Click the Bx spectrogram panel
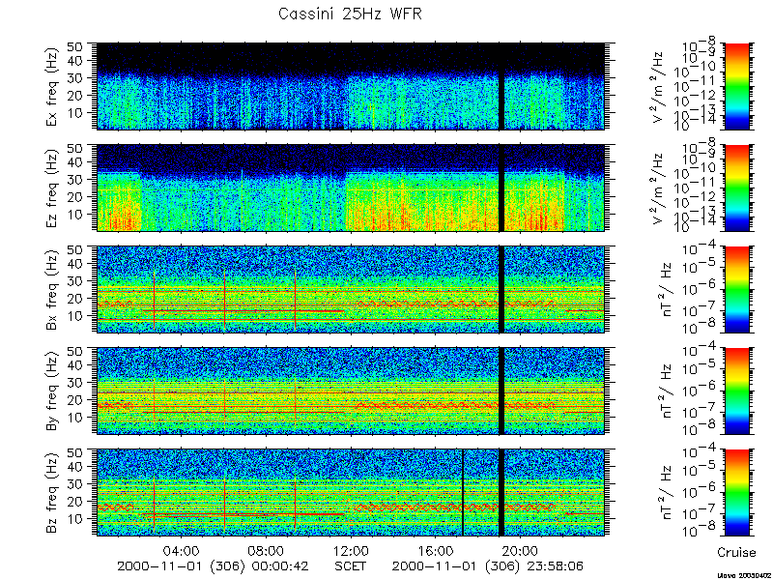 pyautogui.click(x=351, y=289)
